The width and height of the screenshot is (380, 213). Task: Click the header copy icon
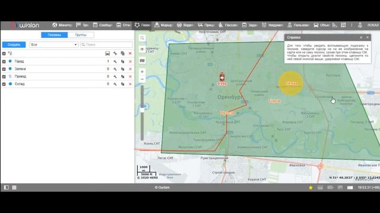point(123,53)
